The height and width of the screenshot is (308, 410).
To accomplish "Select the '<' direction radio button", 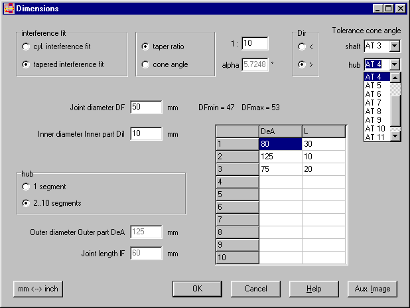I will [302, 47].
